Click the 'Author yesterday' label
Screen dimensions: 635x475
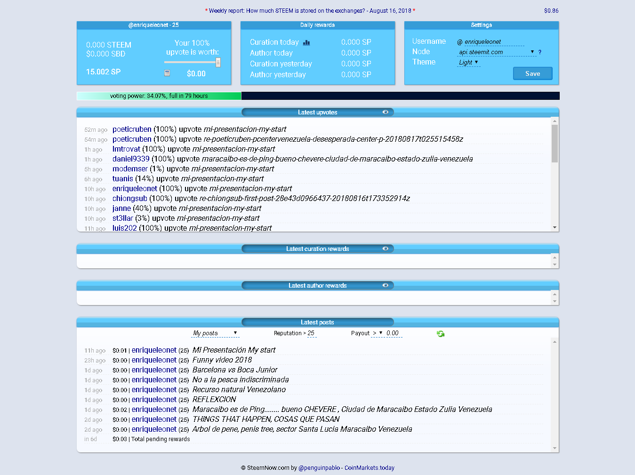pyautogui.click(x=278, y=74)
